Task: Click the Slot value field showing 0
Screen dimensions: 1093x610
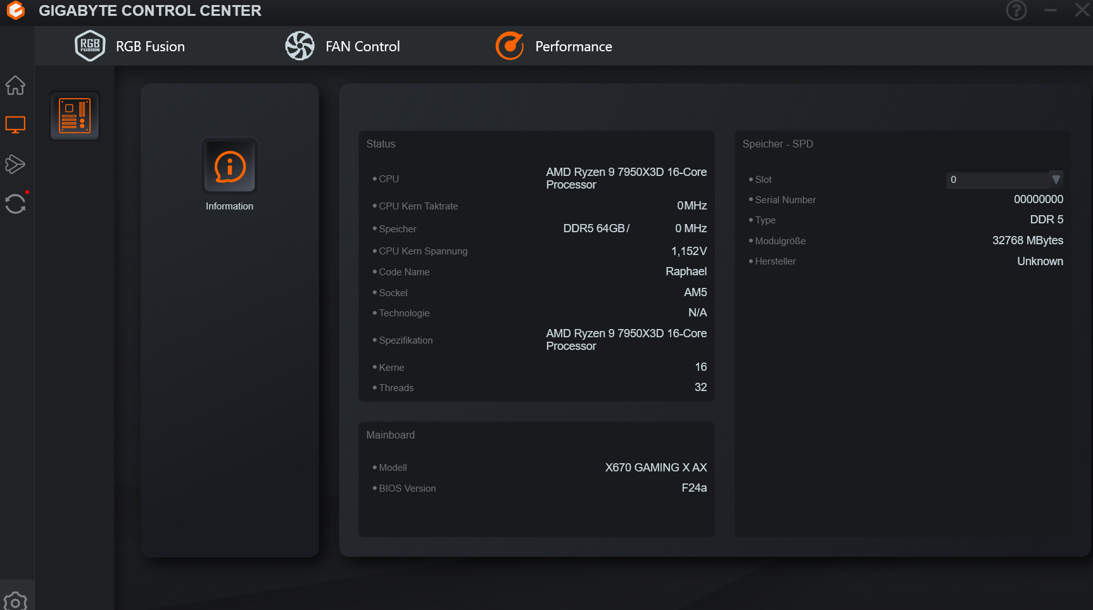Action: pos(997,180)
